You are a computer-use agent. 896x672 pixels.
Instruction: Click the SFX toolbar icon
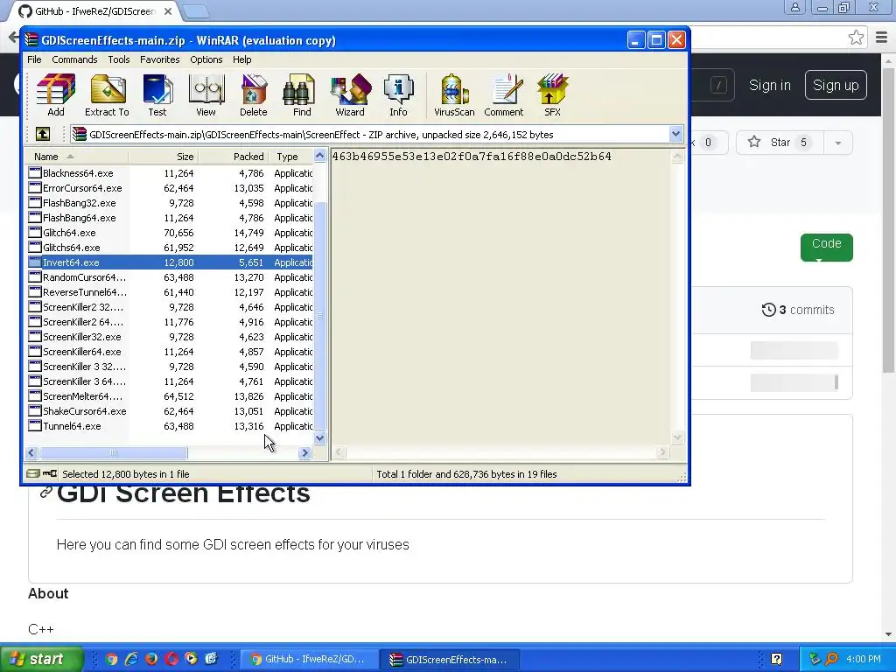coord(553,94)
